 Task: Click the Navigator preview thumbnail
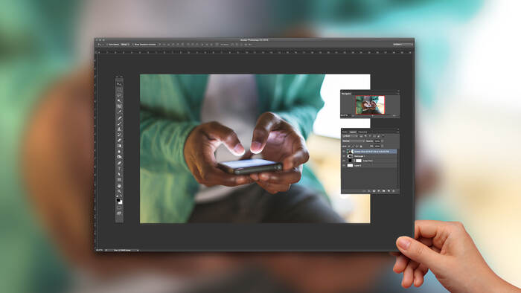370,105
